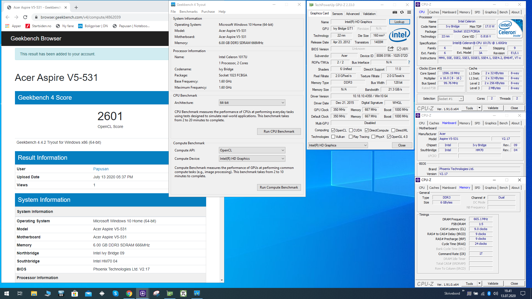Open the Apper bookmarks grid icon

[7, 26]
